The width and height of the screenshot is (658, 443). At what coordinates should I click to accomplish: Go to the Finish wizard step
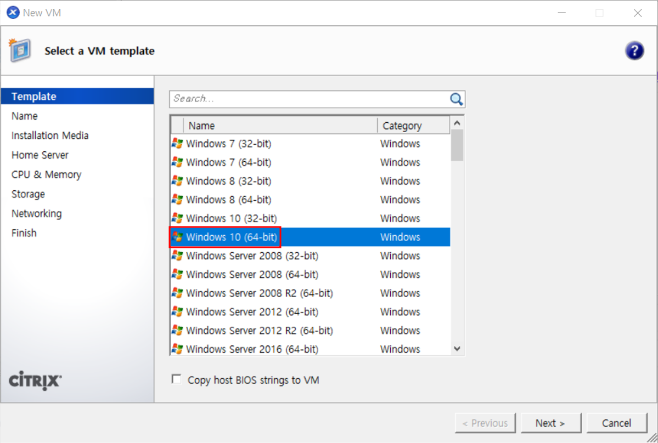coord(24,233)
